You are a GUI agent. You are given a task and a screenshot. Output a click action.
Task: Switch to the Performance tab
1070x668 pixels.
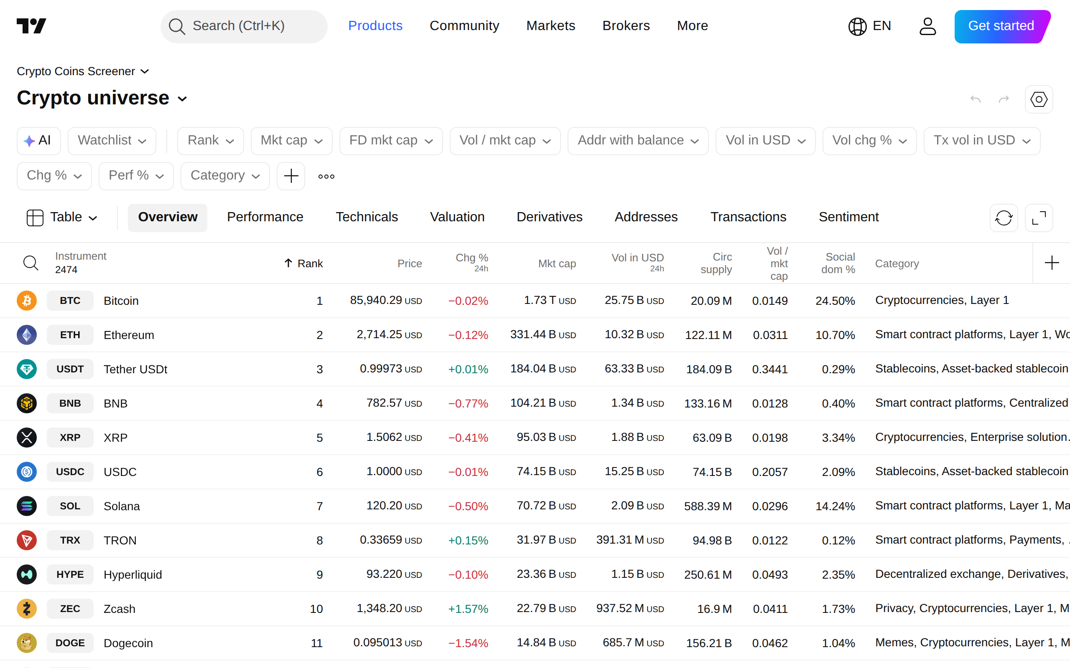tap(265, 218)
